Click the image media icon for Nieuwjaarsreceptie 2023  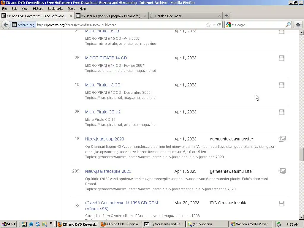pos(282,171)
